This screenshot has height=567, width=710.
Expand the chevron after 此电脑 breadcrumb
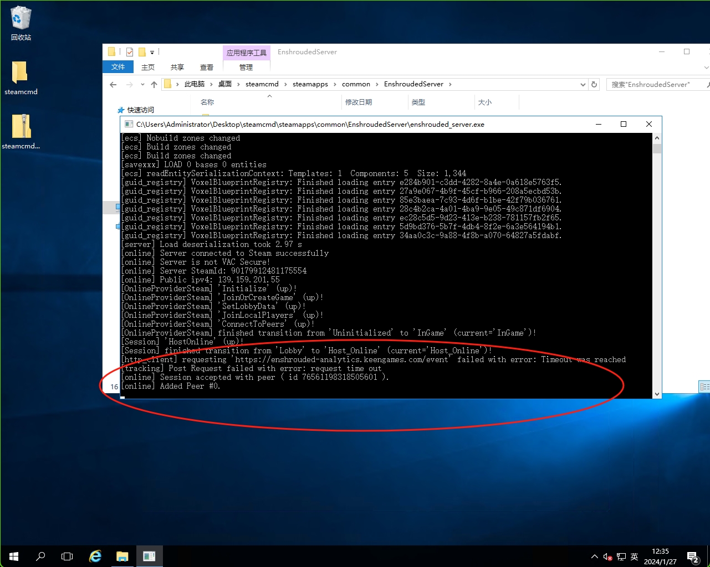tap(212, 84)
